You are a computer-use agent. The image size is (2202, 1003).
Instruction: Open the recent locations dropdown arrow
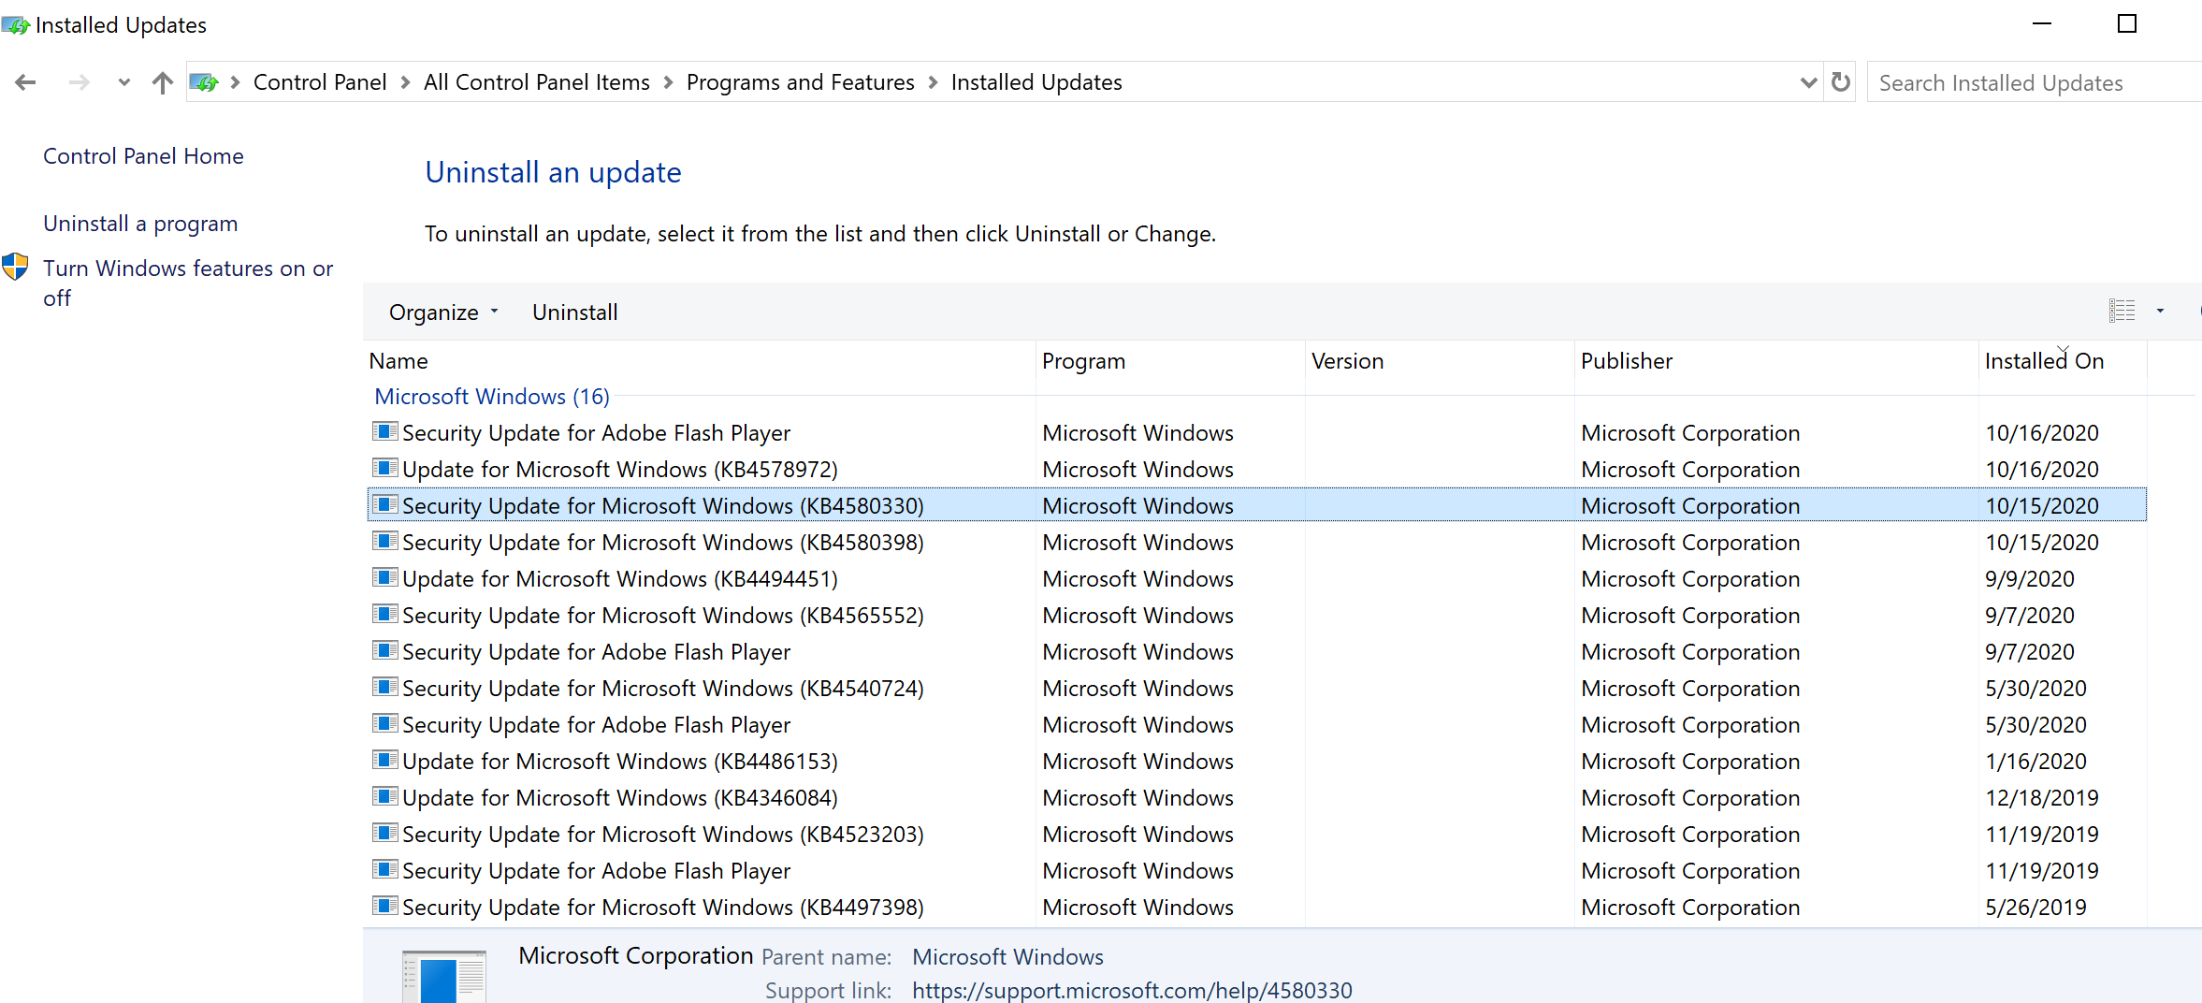pos(123,82)
